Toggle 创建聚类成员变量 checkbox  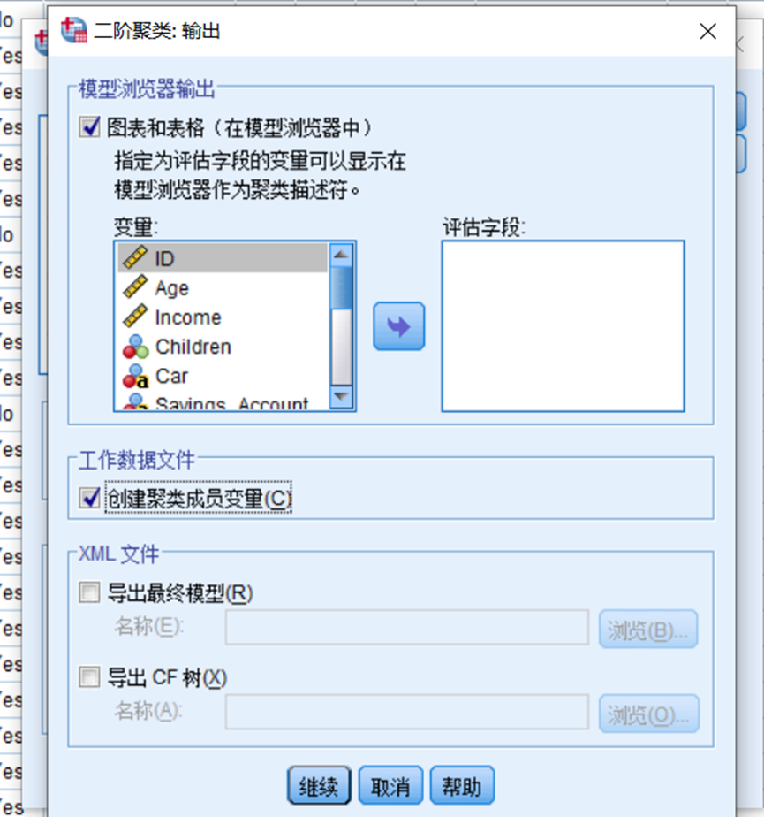tap(89, 498)
